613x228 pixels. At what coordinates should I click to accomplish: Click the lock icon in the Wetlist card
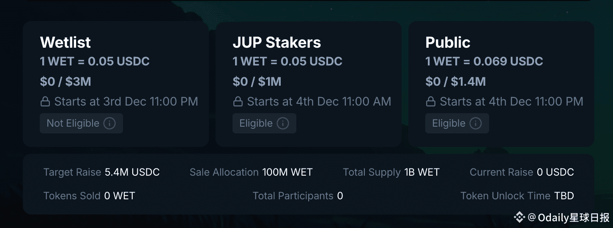(45, 102)
